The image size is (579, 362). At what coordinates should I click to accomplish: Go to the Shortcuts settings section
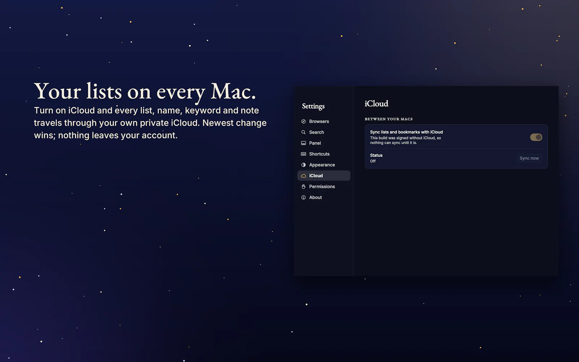point(324,154)
